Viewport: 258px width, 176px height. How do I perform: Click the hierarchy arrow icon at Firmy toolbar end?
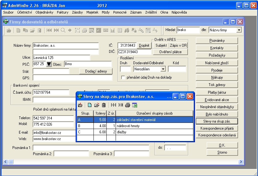tap(155, 30)
